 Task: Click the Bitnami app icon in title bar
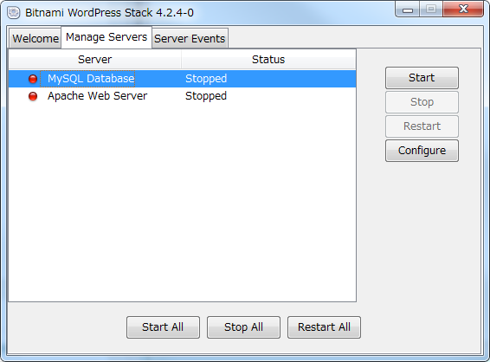(14, 12)
